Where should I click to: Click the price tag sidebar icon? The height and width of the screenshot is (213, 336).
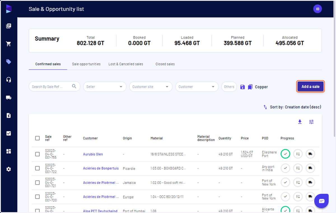coord(9,62)
